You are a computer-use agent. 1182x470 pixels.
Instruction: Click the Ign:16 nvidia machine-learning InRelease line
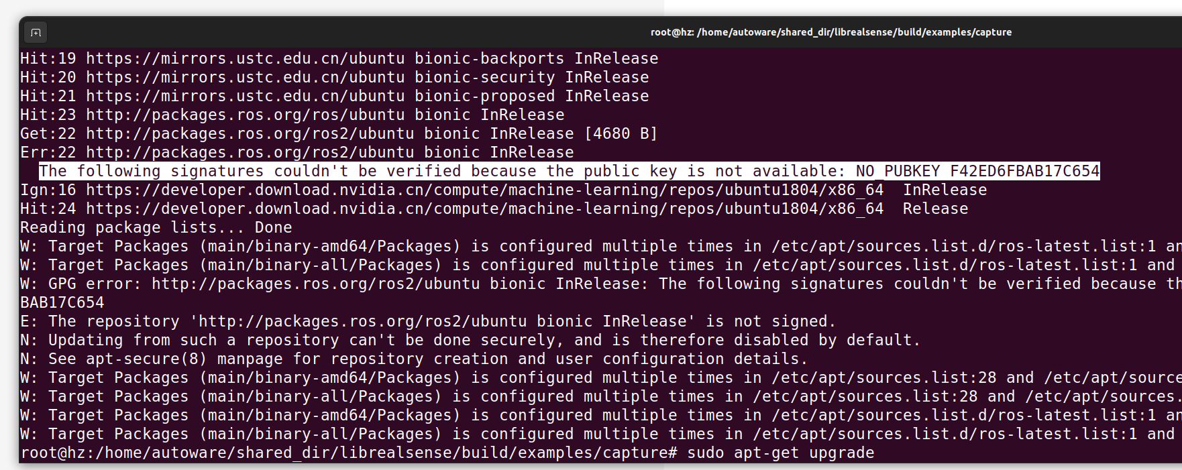coord(503,190)
